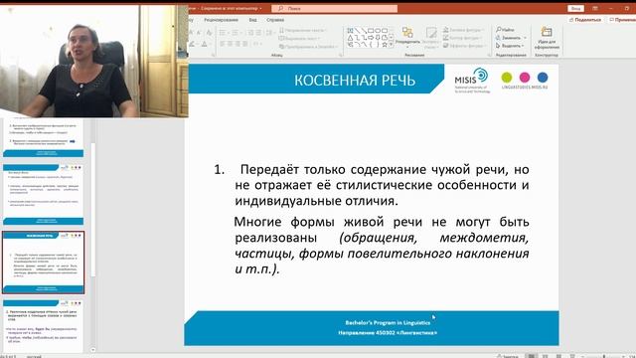Image resolution: width=636 pixels, height=358 pixels.
Task: Click the green circle on the slide
Action: point(507,78)
